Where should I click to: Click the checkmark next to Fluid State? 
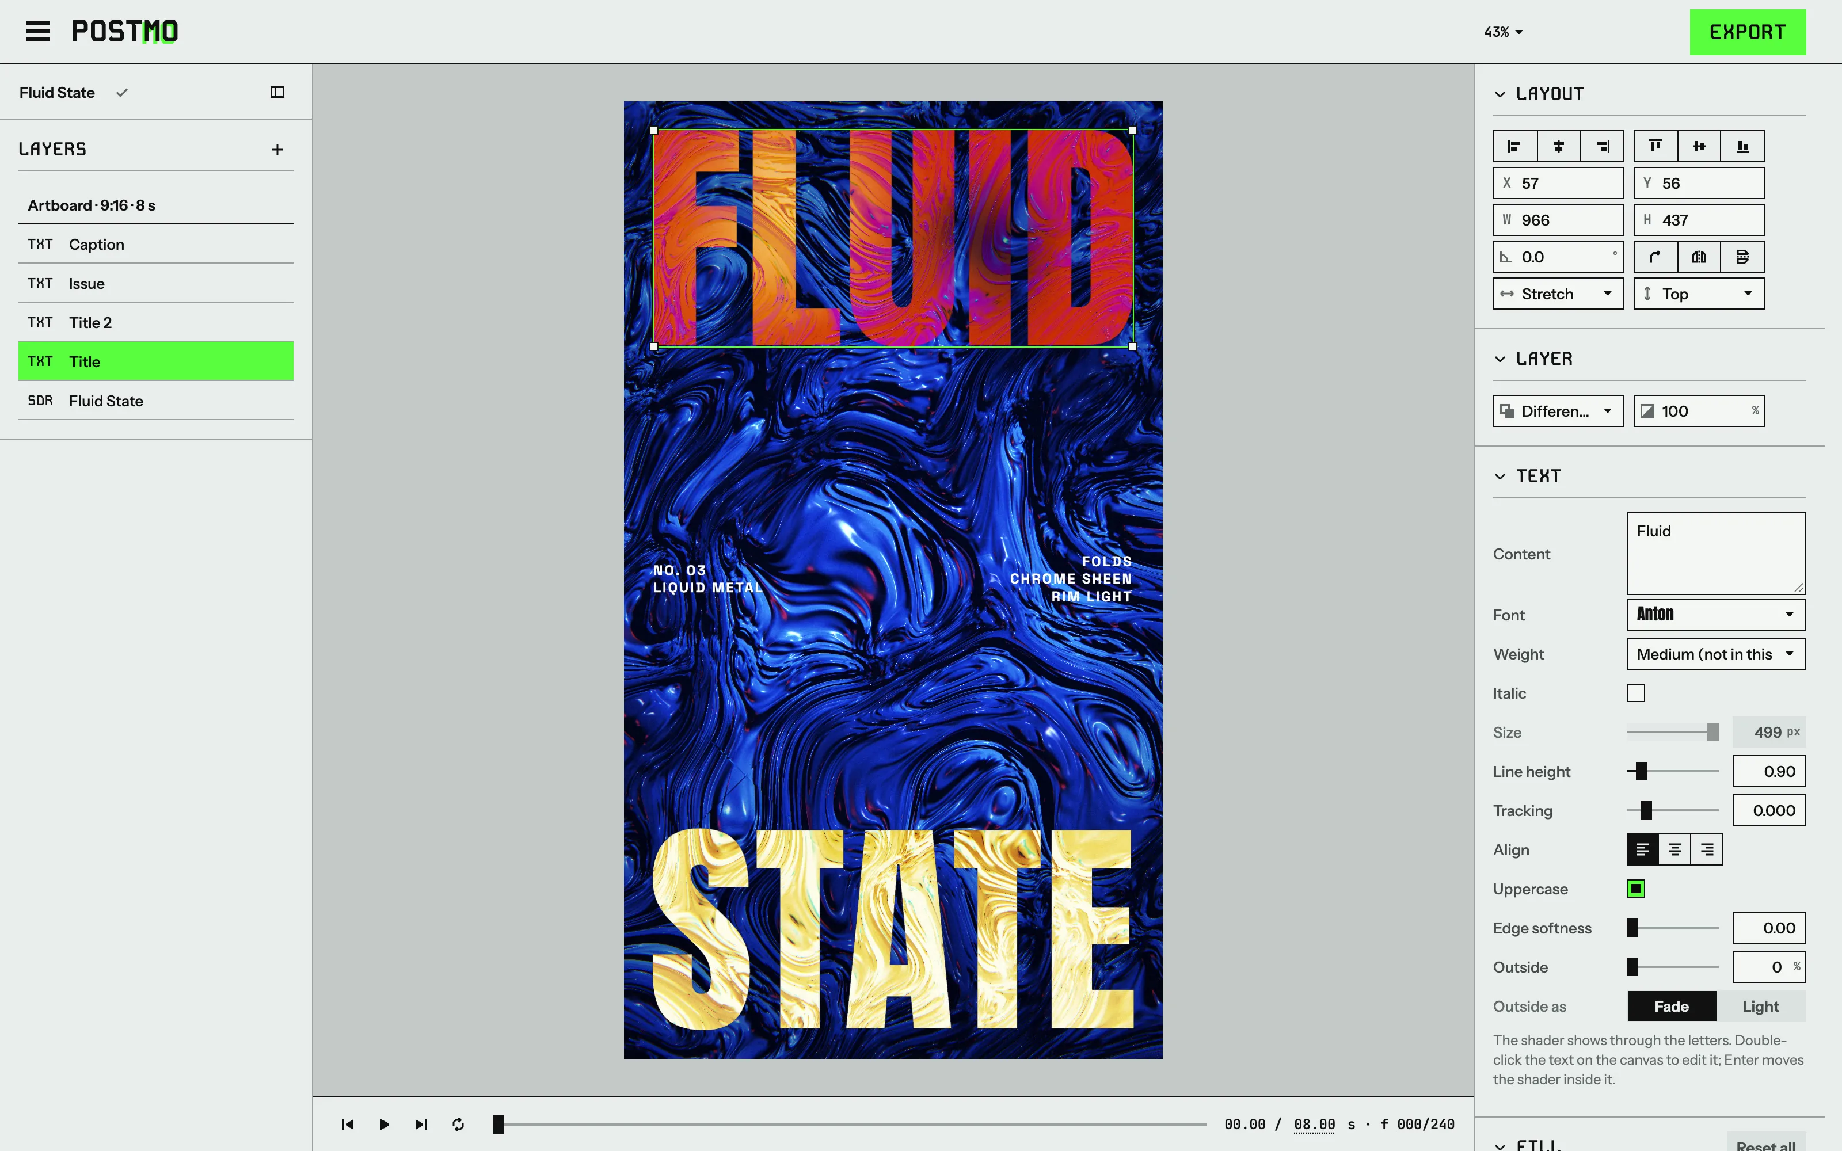pyautogui.click(x=122, y=93)
